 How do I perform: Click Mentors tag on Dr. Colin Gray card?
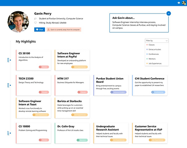[x=82, y=140]
